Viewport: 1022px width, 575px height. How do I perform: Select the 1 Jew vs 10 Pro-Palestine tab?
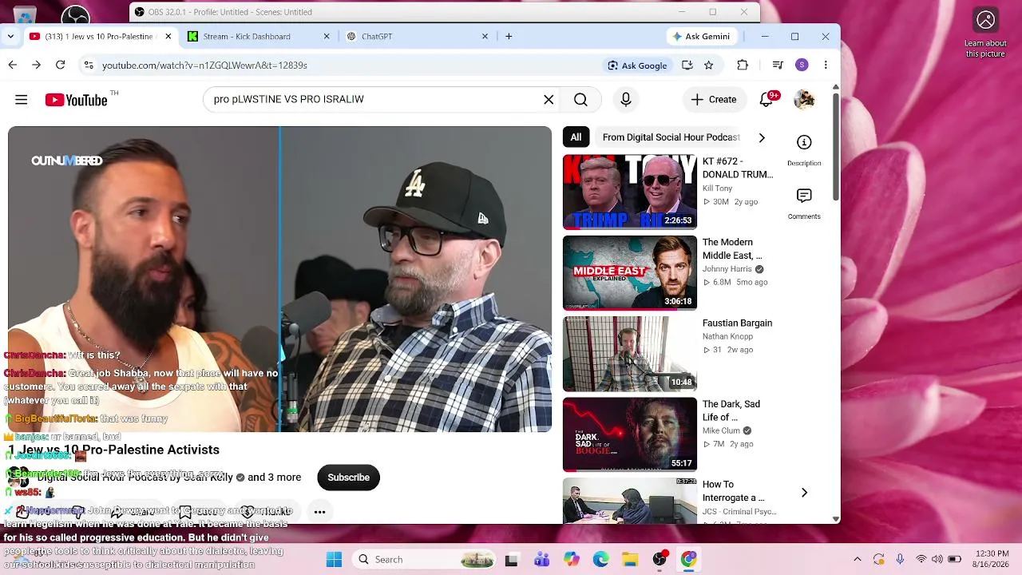101,36
